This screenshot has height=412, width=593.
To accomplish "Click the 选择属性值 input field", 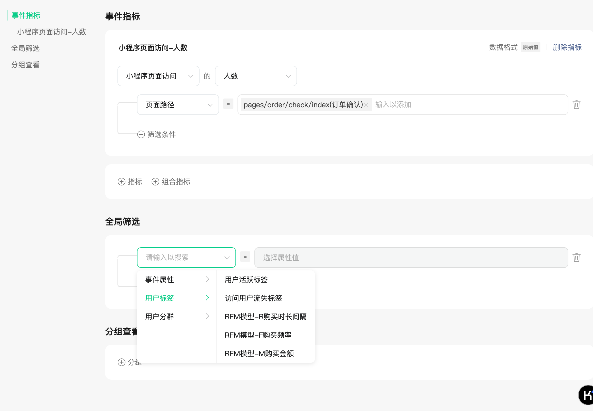I will pos(411,258).
